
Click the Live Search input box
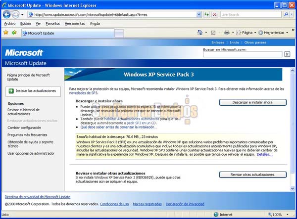tap(251, 14)
